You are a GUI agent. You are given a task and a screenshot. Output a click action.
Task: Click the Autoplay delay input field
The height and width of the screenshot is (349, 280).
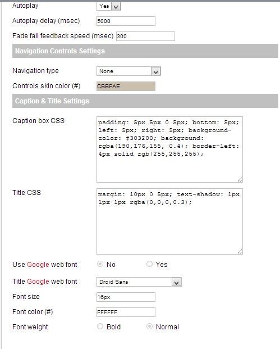coord(126,21)
